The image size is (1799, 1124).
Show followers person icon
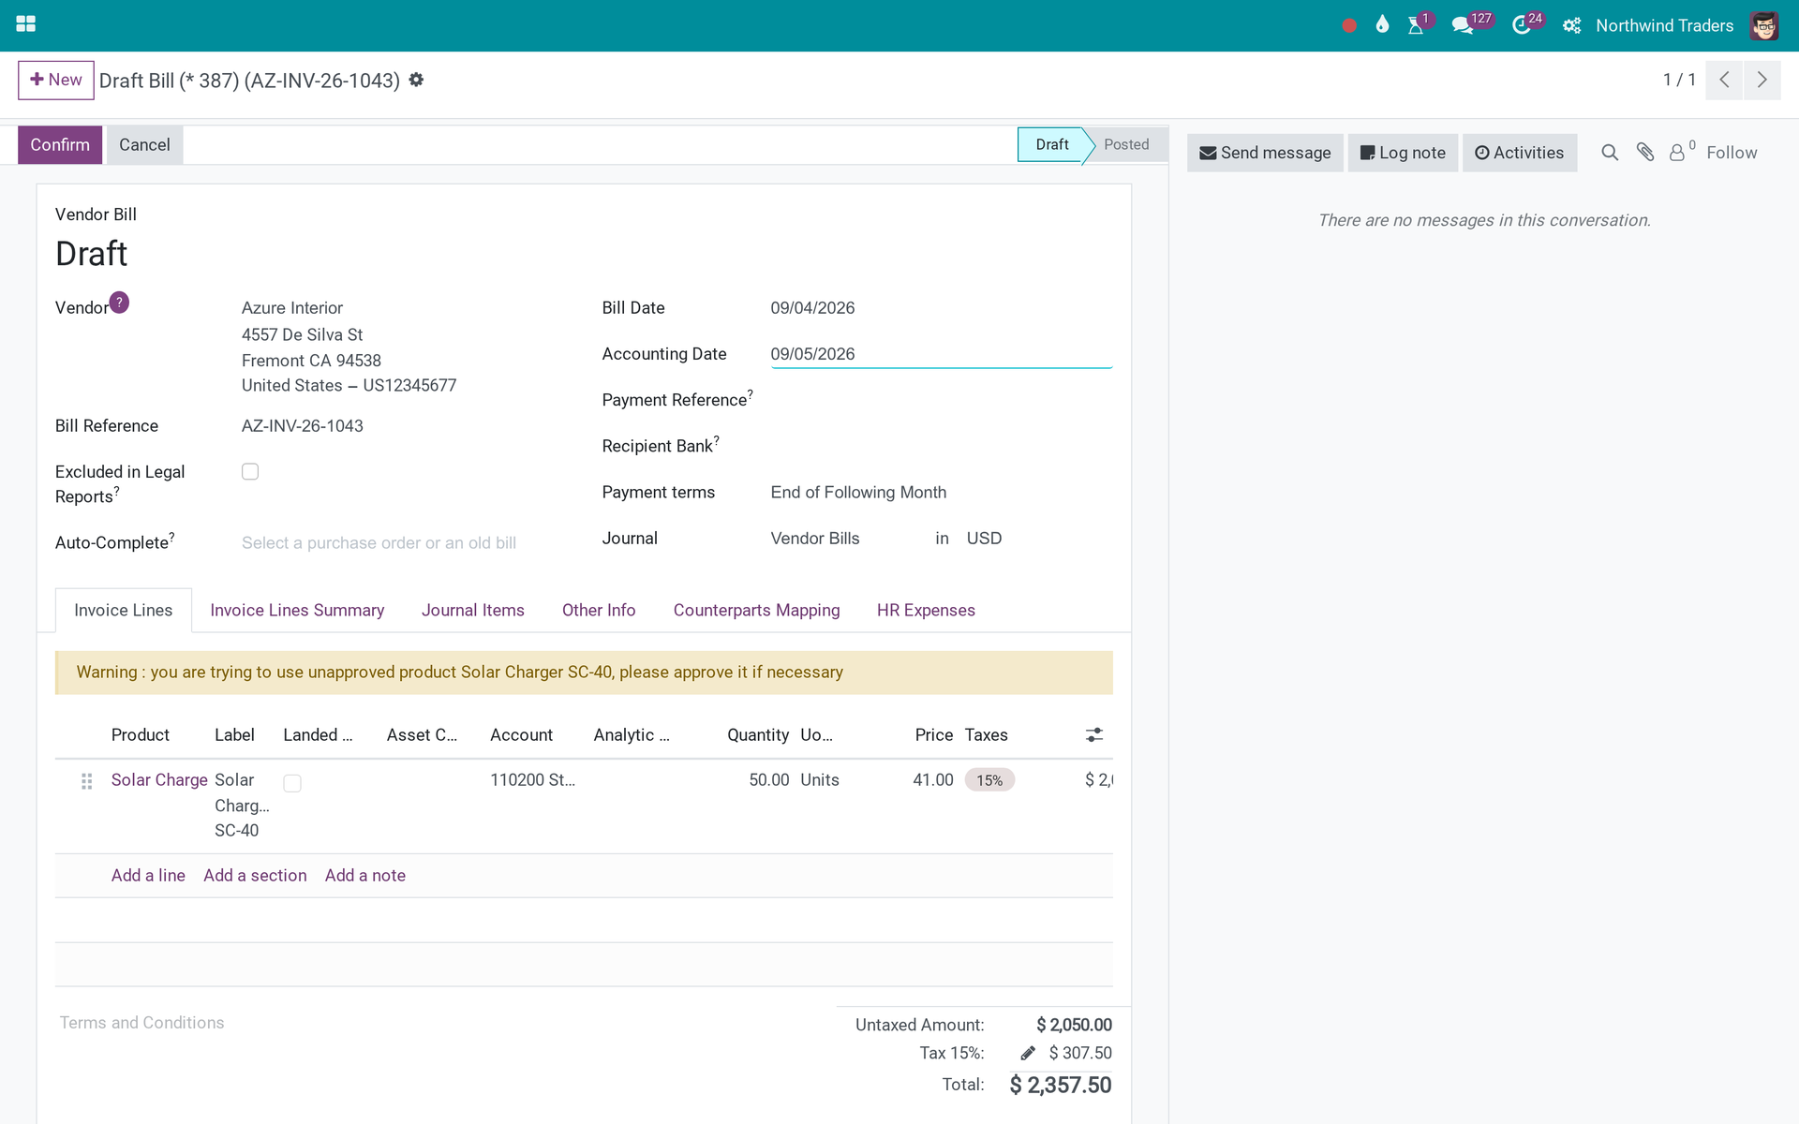(x=1677, y=153)
